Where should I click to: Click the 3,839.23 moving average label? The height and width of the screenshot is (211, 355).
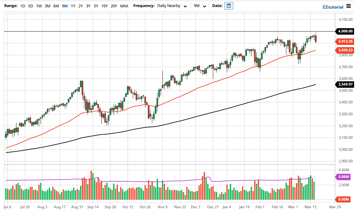click(346, 50)
